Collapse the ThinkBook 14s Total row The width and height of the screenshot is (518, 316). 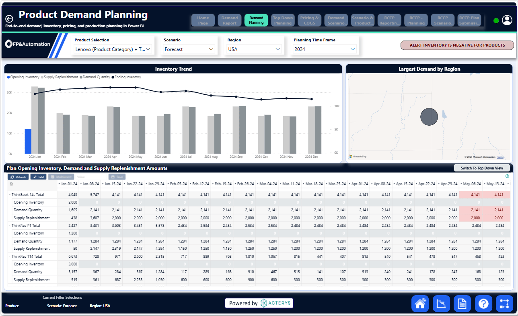tap(10, 195)
